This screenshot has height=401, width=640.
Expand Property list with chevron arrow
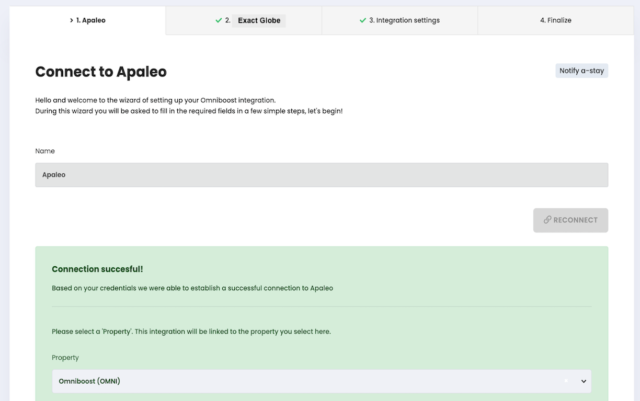point(584,381)
